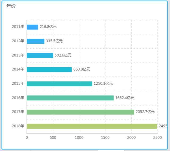Select the 335.5亿元 data label

point(54,41)
